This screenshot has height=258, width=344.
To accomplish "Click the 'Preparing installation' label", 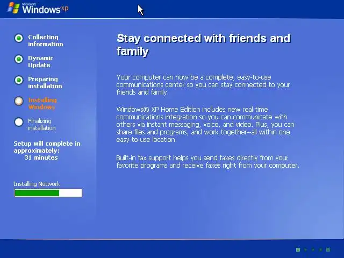I will (x=45, y=82).
